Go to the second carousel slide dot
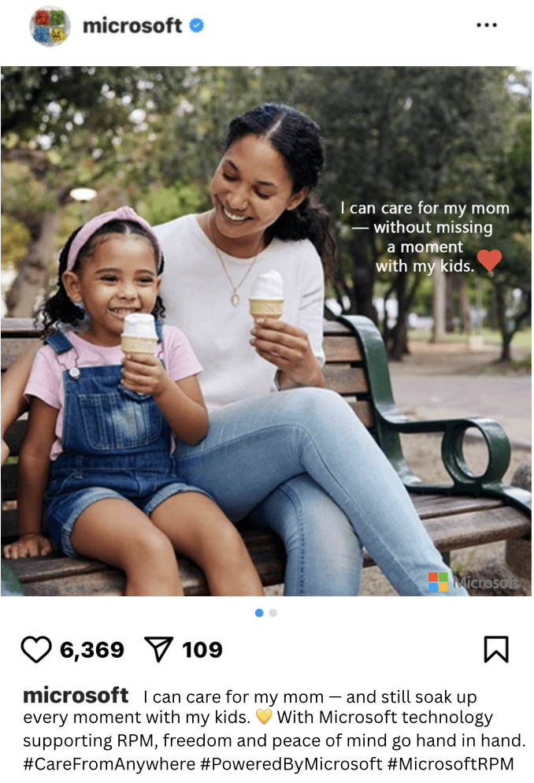 point(273,613)
